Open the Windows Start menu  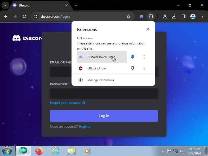tap(7, 151)
